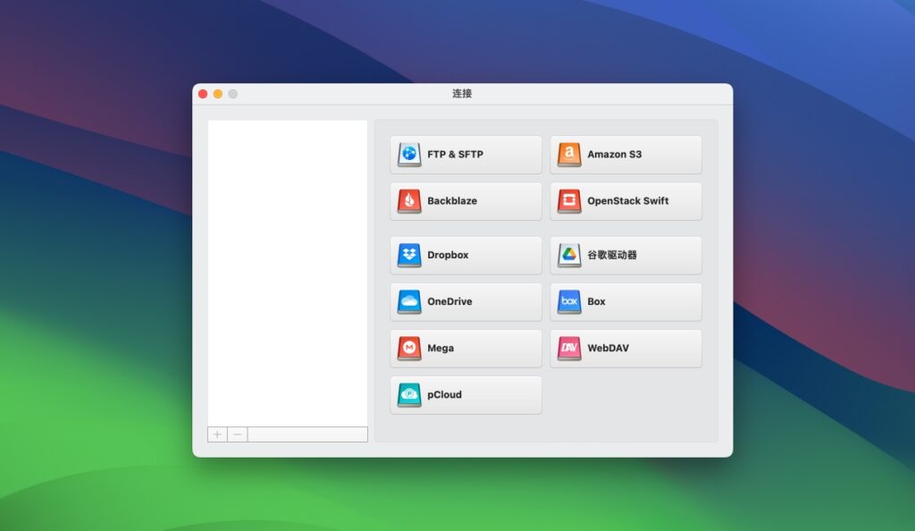Image resolution: width=915 pixels, height=531 pixels.
Task: Set up an OneDrive connection
Action: coord(465,301)
